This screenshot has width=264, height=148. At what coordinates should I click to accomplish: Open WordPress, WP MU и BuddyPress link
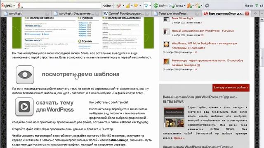(x=204, y=46)
